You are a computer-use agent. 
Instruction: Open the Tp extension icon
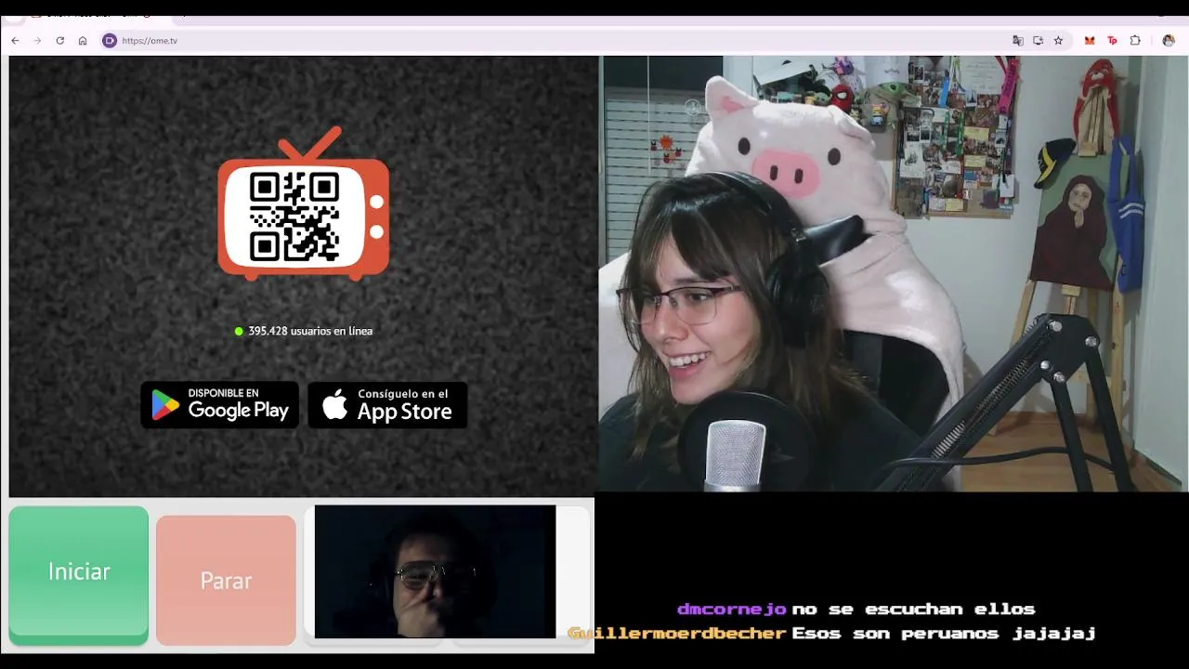(1112, 41)
